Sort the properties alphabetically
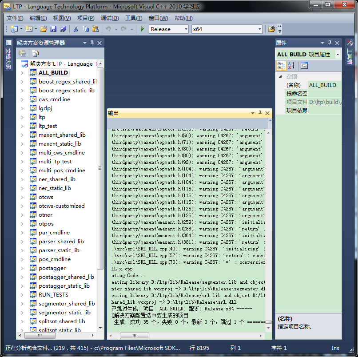Screen dimensions: 358x357 pos(291,66)
